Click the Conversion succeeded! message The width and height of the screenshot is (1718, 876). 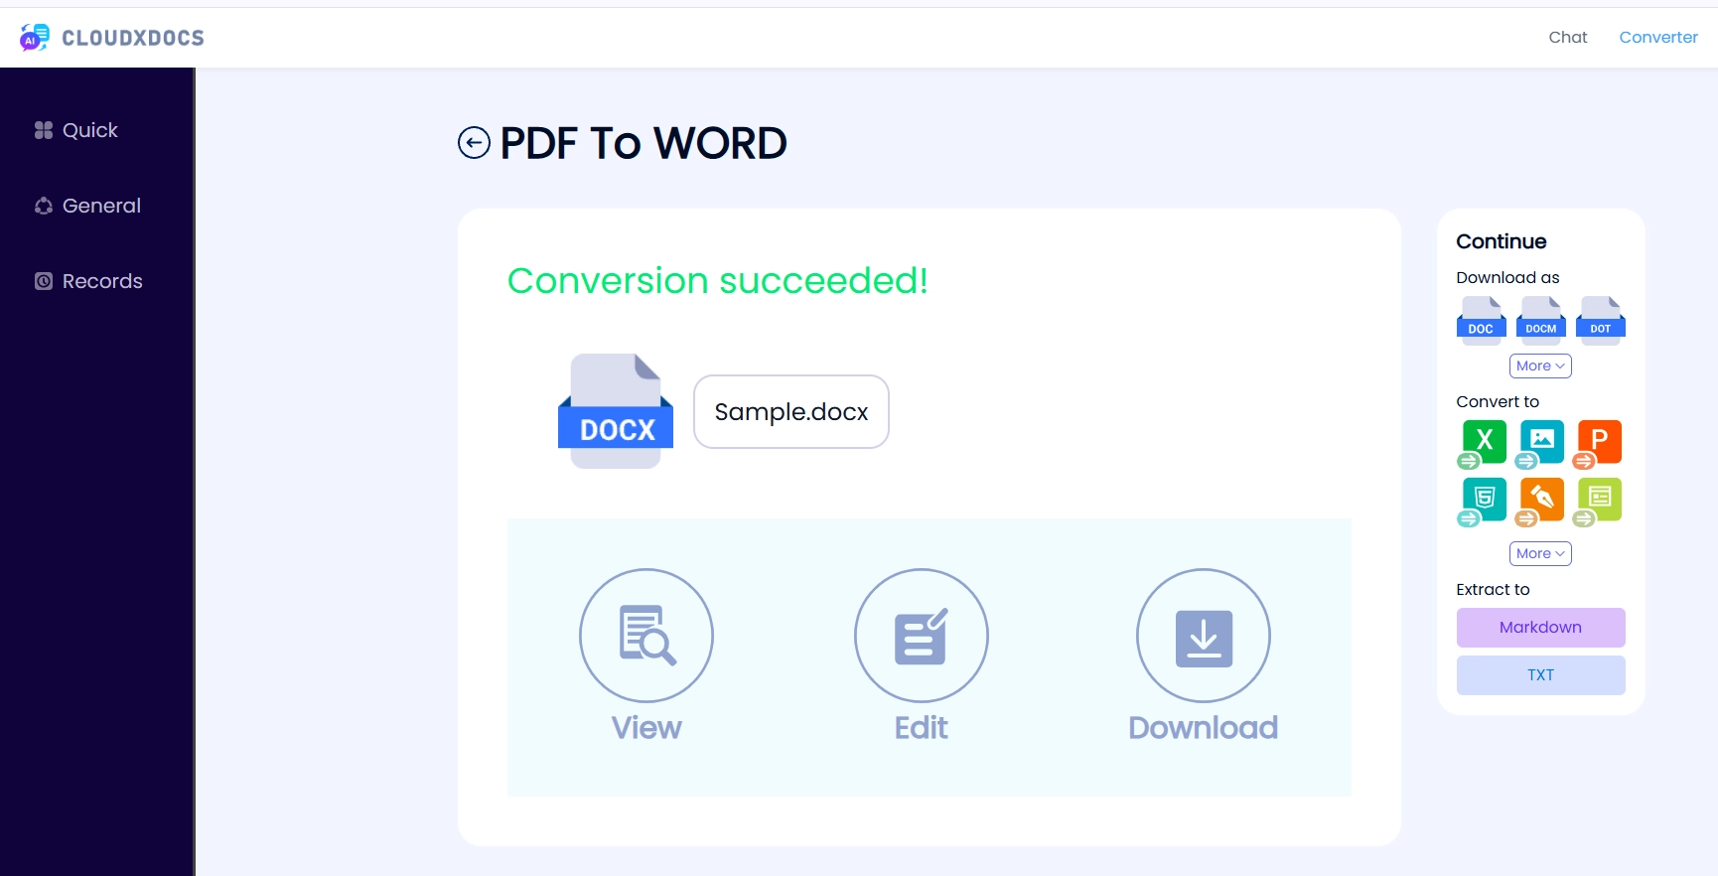tap(718, 281)
